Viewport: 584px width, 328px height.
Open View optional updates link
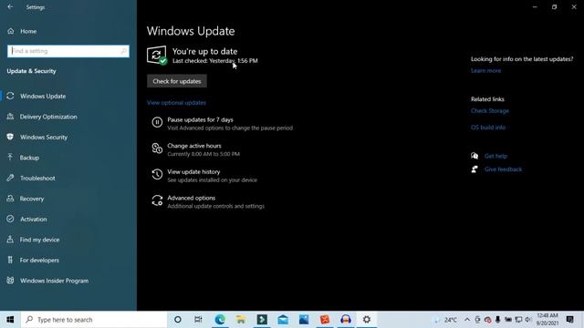176,103
